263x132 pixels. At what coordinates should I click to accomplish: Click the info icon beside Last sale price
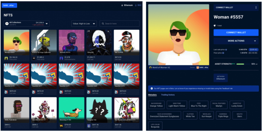[226, 50]
